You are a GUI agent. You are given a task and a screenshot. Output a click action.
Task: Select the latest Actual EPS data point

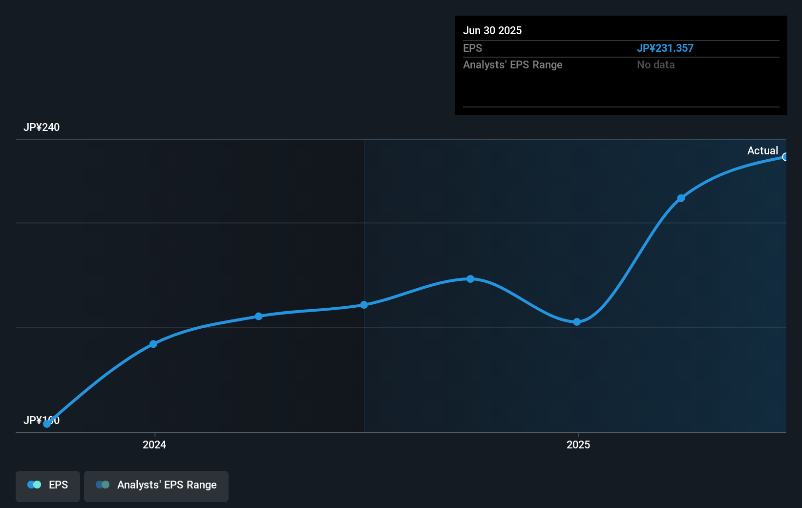785,157
